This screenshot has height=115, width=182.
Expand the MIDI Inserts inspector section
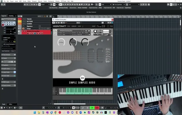coord(9,82)
